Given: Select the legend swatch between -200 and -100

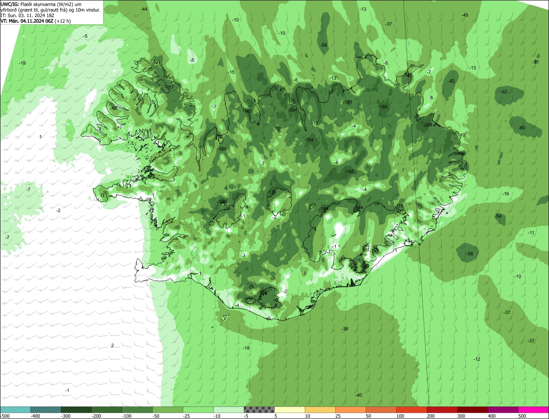Looking at the screenshot, I should click(107, 410).
